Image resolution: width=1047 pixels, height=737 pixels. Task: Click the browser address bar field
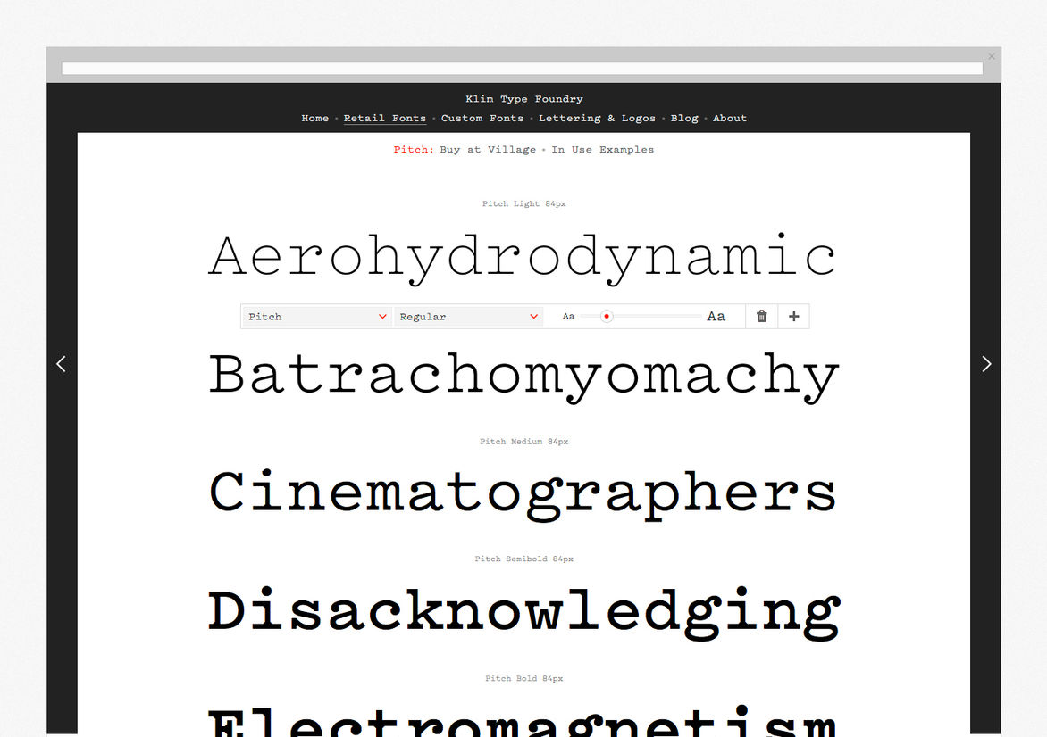(522, 69)
